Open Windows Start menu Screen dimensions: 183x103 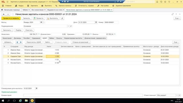click(x=3, y=100)
